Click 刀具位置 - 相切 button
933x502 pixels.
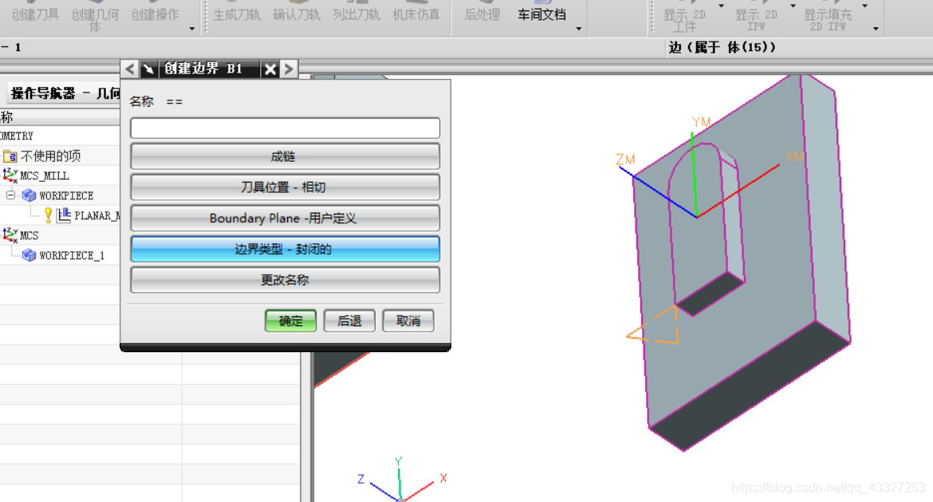[x=285, y=187]
